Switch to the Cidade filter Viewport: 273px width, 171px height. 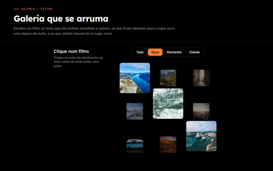[194, 52]
